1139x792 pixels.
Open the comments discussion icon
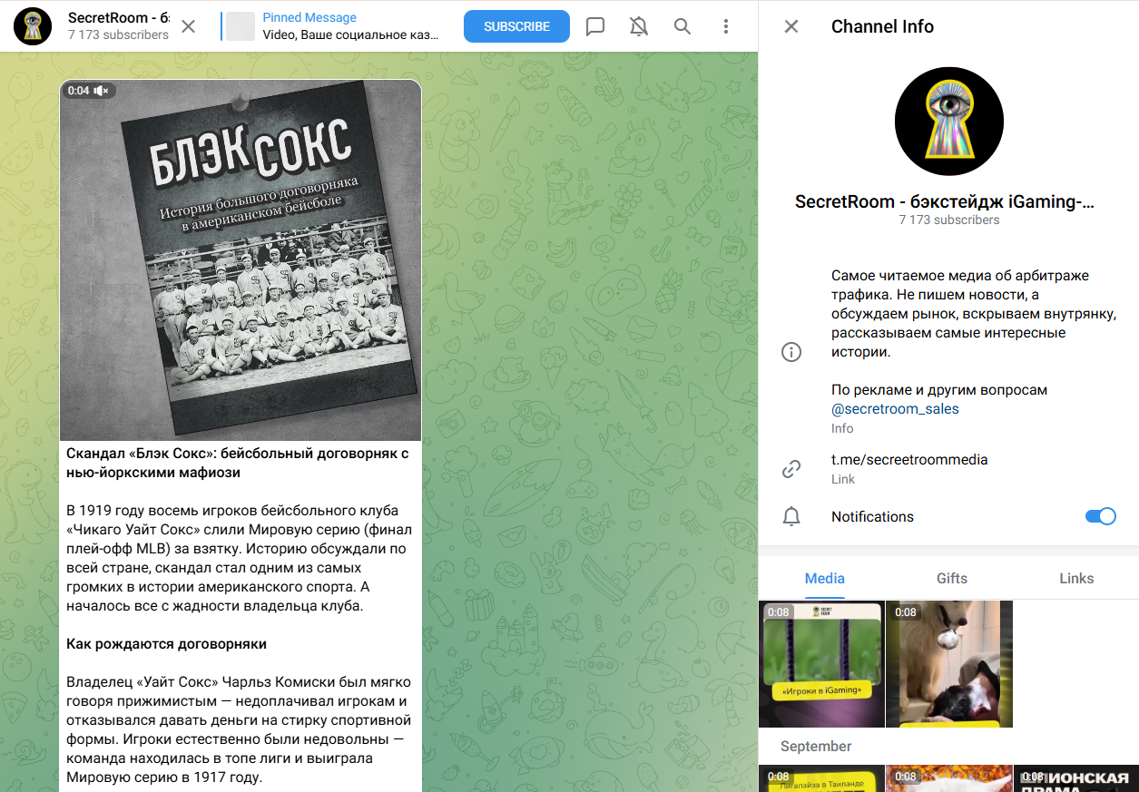595,26
